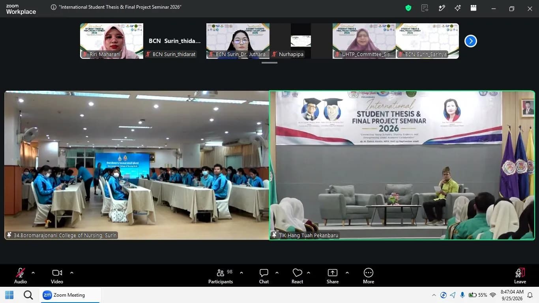Expand the React options arrow

coord(309,273)
